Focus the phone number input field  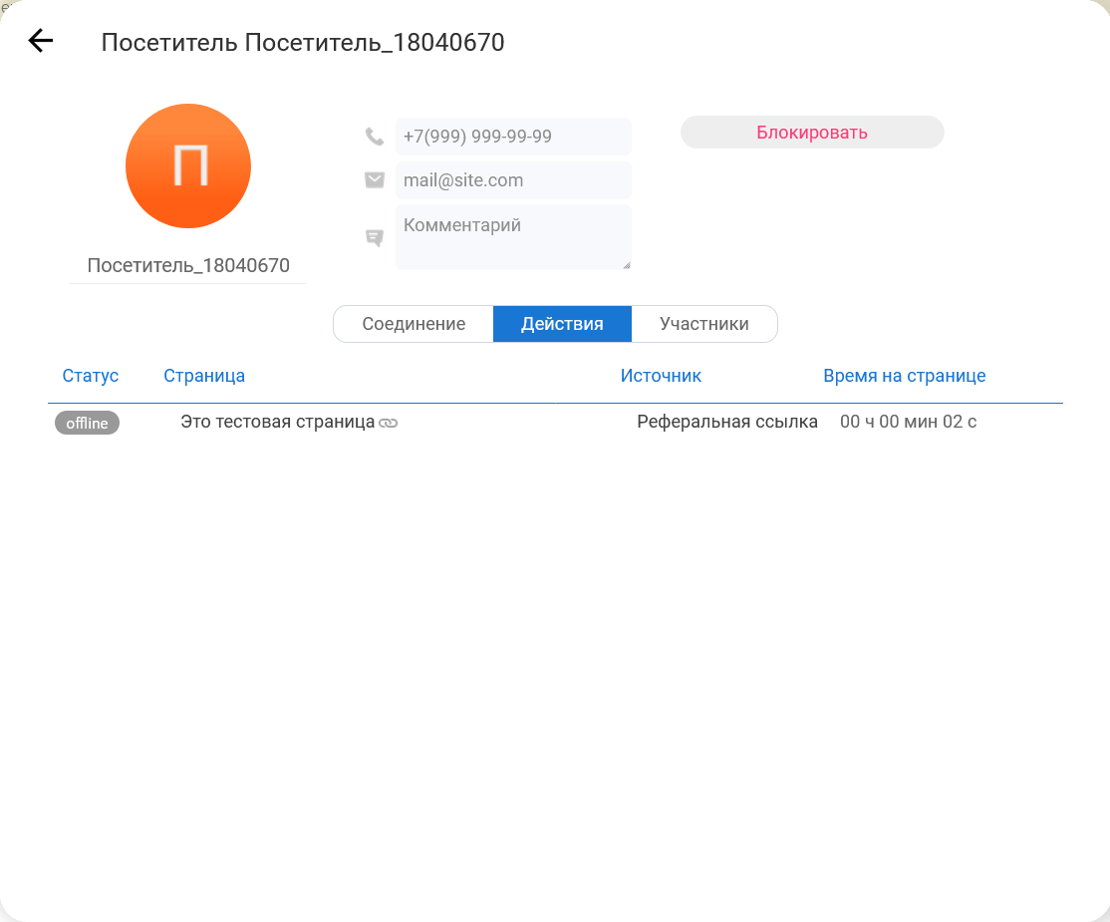pos(513,137)
